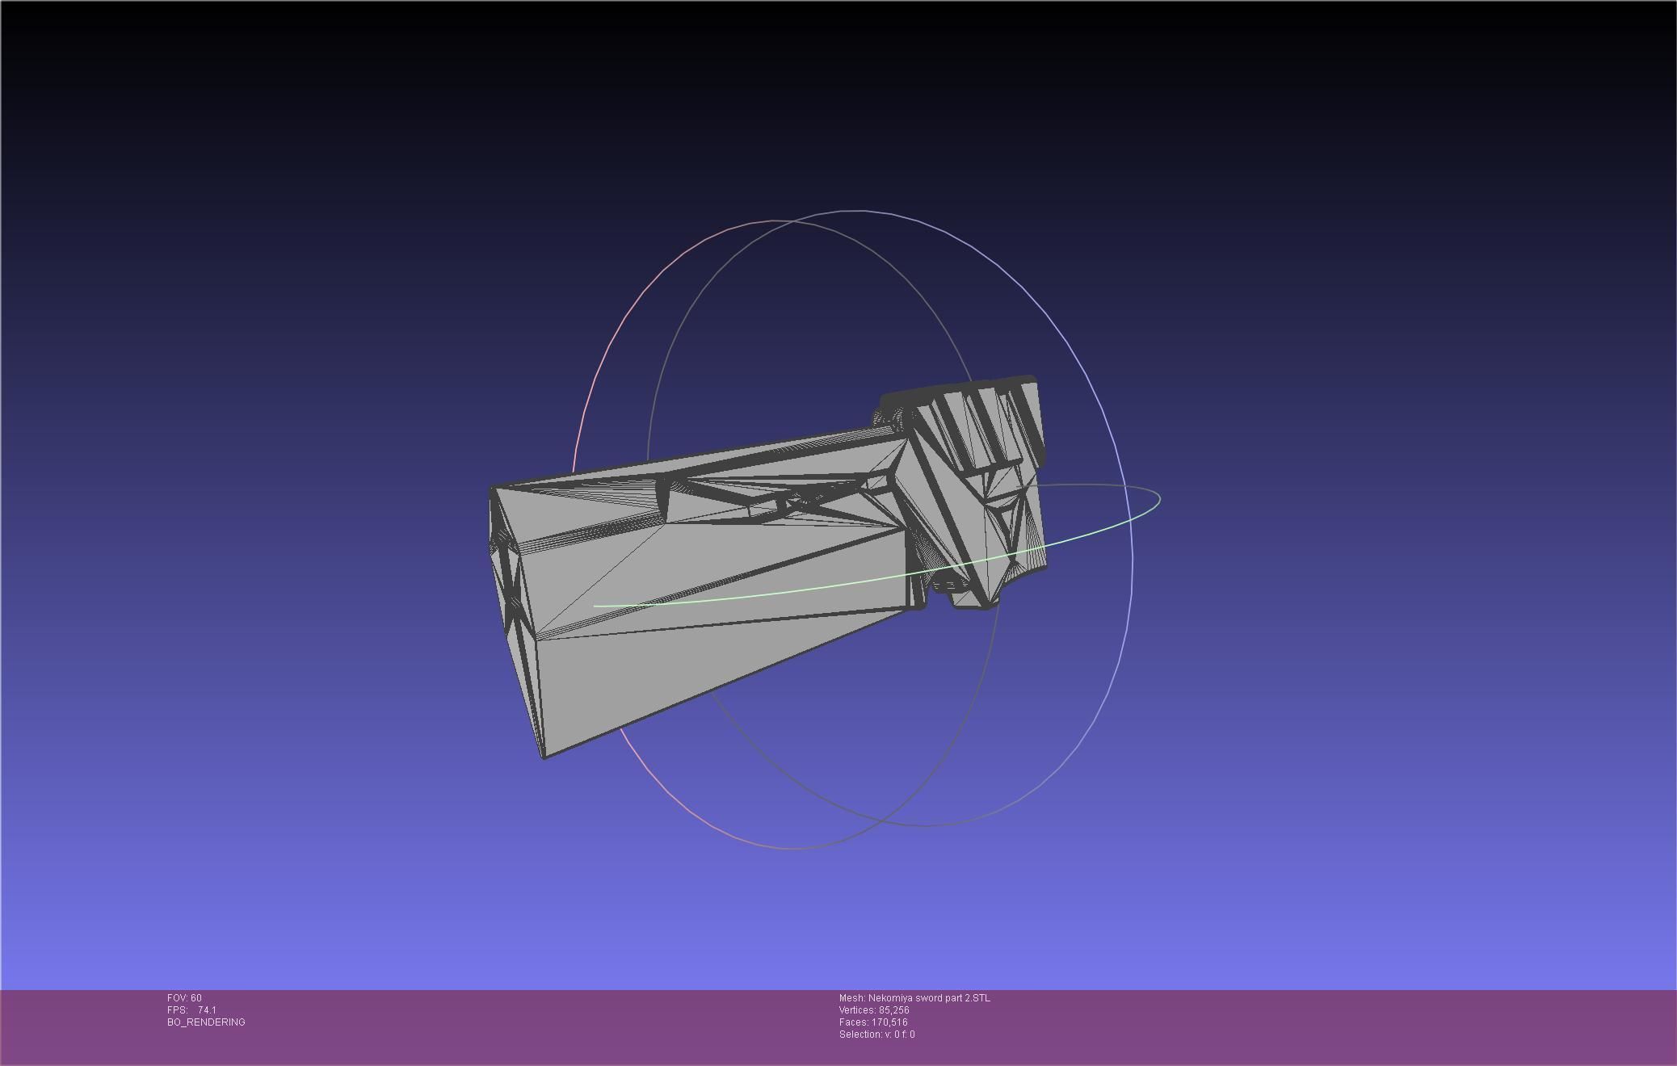Click the 'Faces: 170,516' text
The image size is (1677, 1066).
coord(873,1022)
